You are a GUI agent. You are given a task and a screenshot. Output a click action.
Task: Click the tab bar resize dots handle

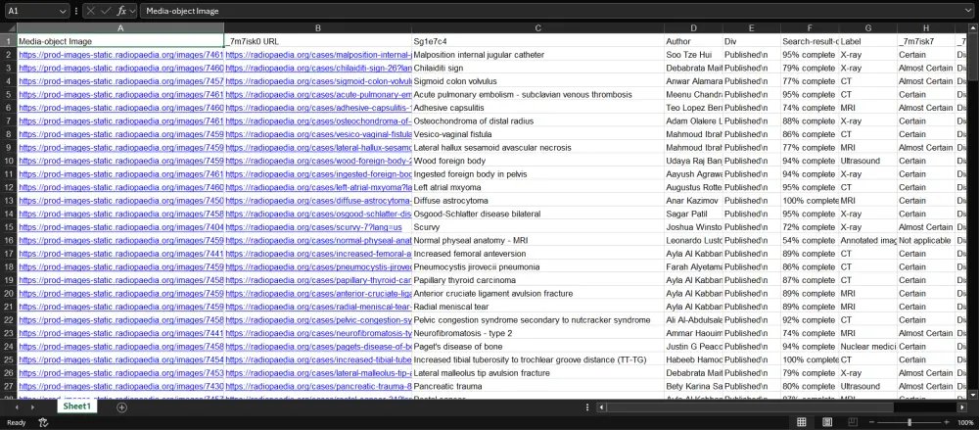click(586, 407)
